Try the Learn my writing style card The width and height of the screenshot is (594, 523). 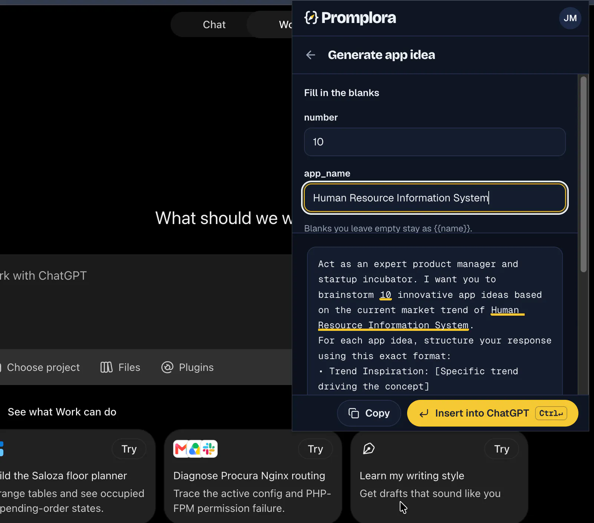click(502, 449)
